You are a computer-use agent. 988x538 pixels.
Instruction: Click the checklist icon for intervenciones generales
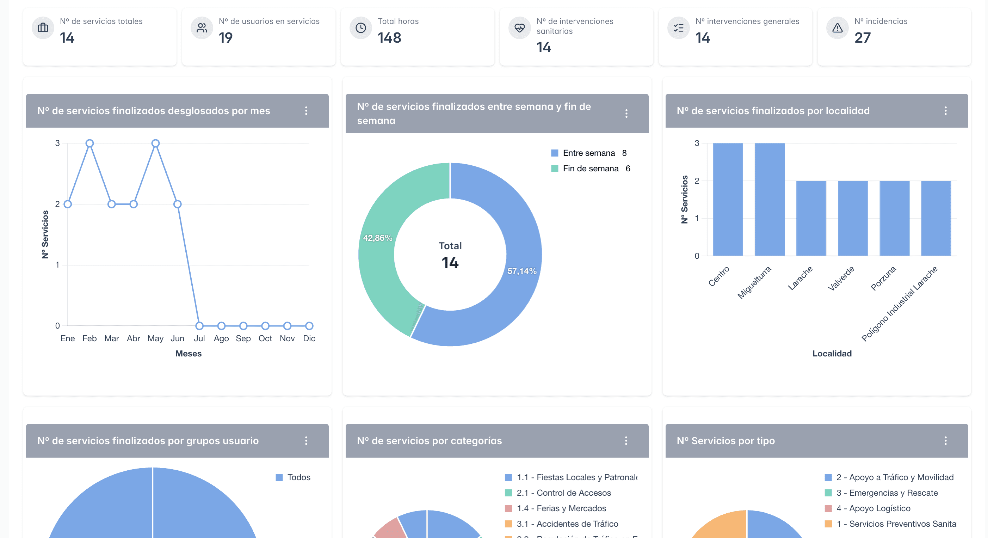pyautogui.click(x=679, y=28)
